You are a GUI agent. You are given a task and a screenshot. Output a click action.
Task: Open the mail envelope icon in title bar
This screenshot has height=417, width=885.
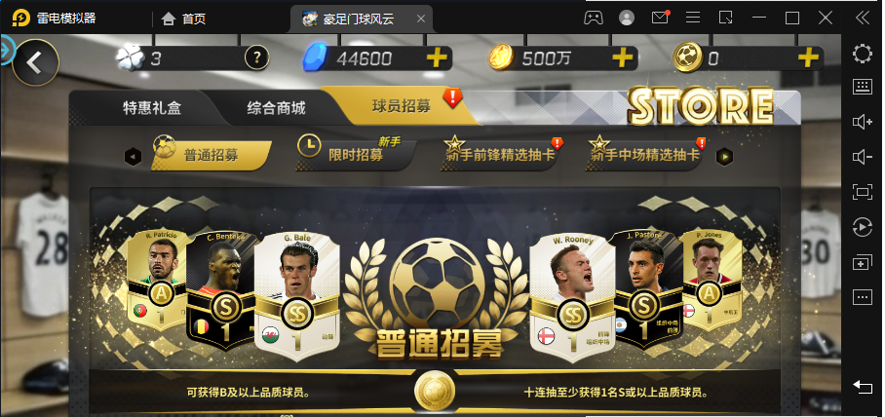[660, 18]
